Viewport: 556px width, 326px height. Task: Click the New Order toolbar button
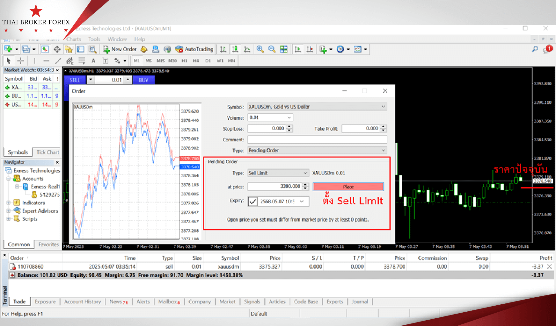[x=120, y=49]
